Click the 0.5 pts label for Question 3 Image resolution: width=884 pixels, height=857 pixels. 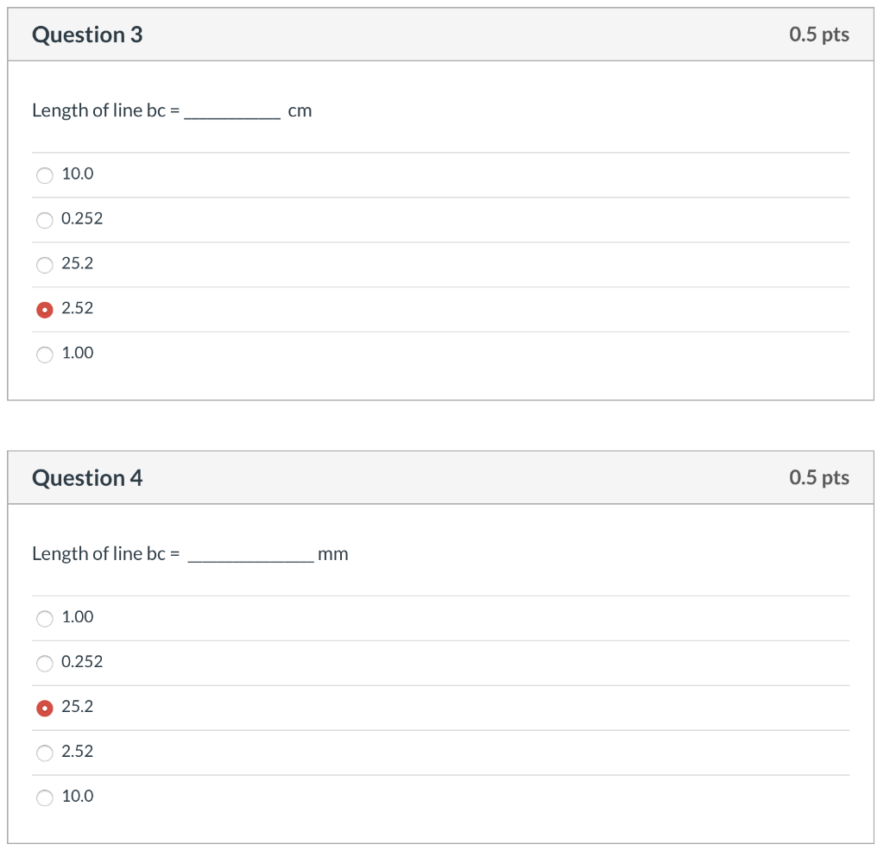pyautogui.click(x=818, y=35)
